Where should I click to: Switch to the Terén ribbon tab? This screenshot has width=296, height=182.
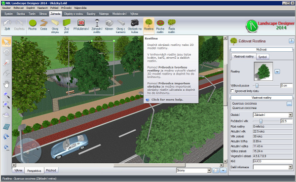tap(32, 14)
